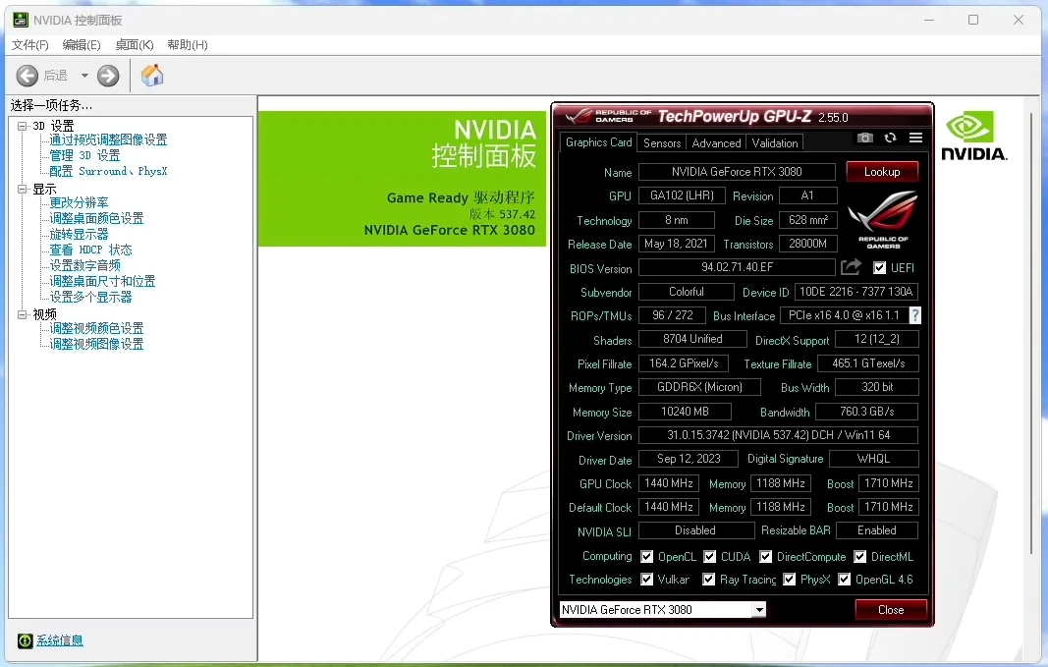Viewport: 1048px width, 667px height.
Task: Open the 帮助(H) menu
Action: pos(188,45)
